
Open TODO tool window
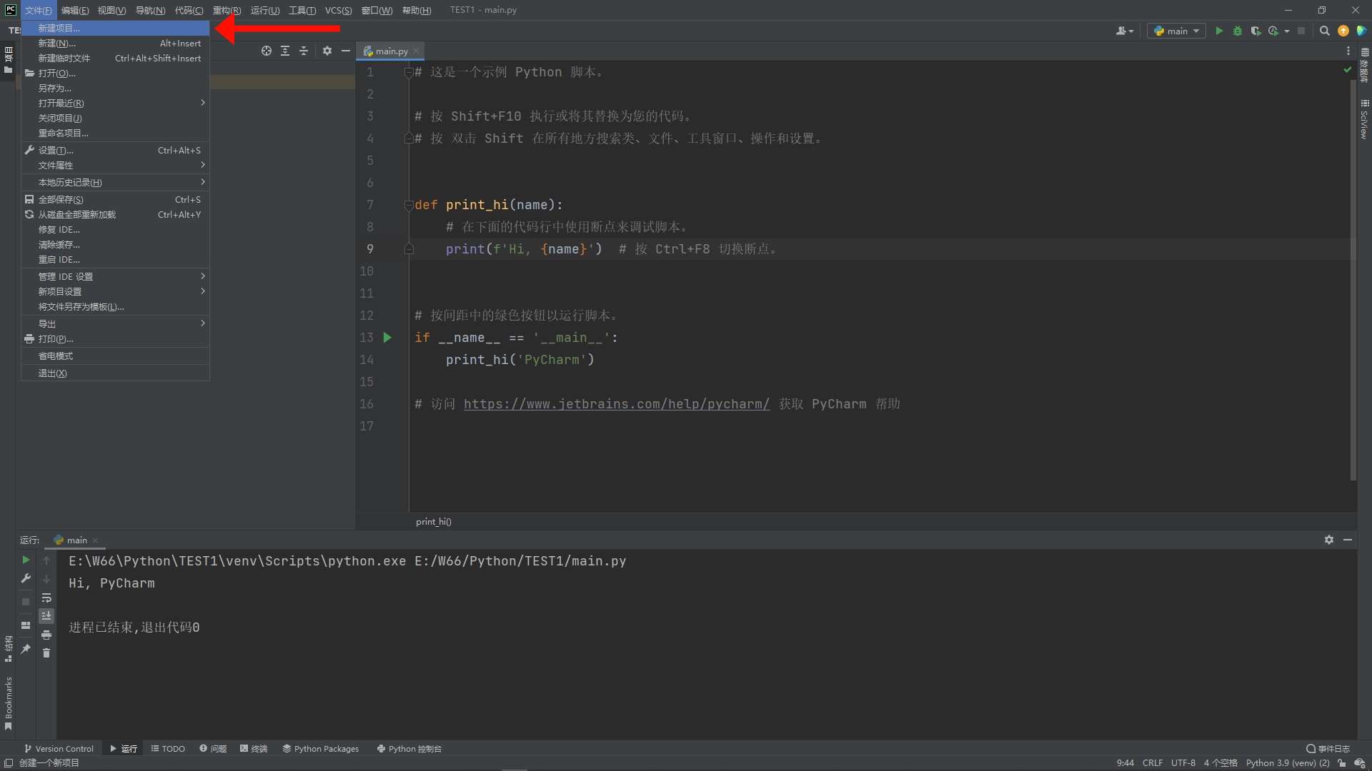[168, 748]
